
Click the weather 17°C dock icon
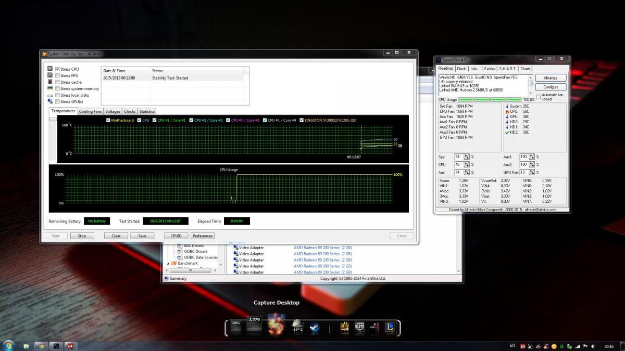click(x=297, y=326)
